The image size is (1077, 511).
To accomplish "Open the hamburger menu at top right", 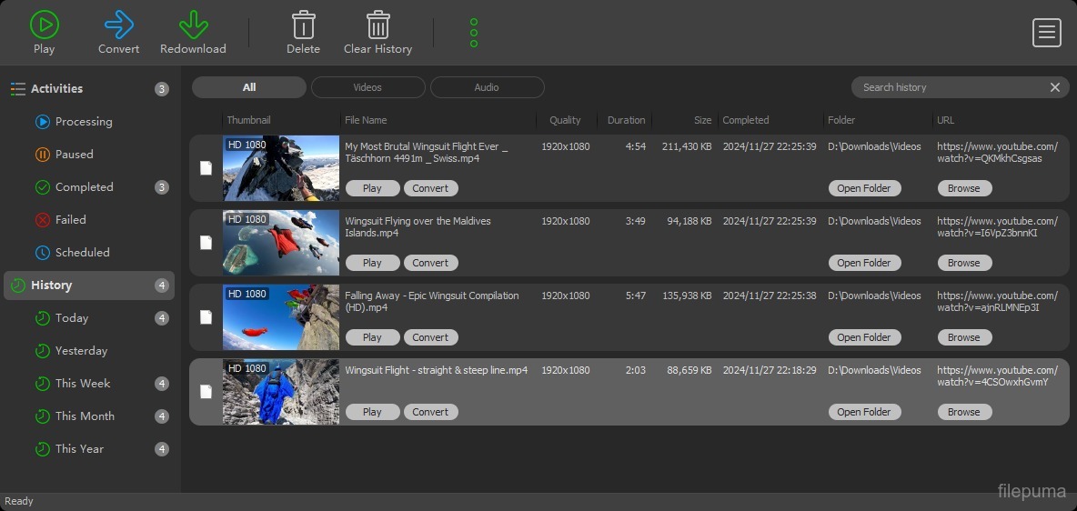I will coord(1047,33).
